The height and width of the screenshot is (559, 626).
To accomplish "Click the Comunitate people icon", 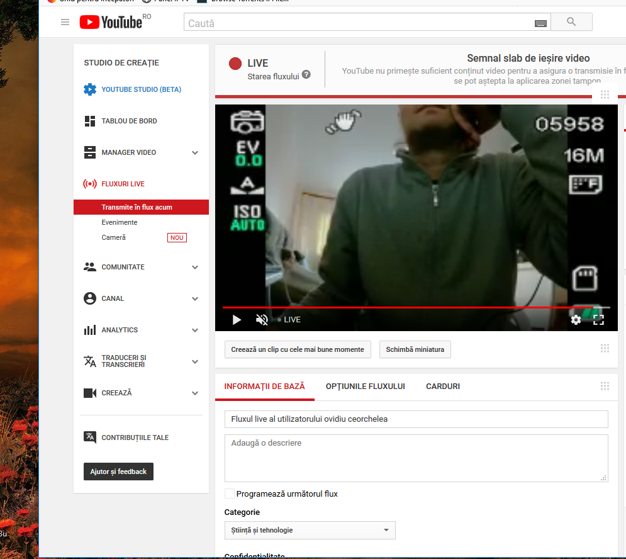I will pyautogui.click(x=90, y=267).
